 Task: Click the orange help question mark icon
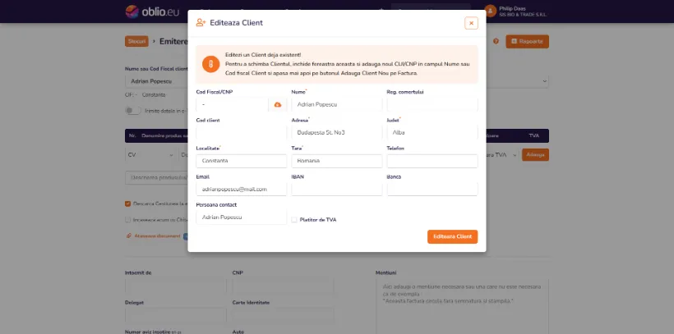tap(496, 41)
